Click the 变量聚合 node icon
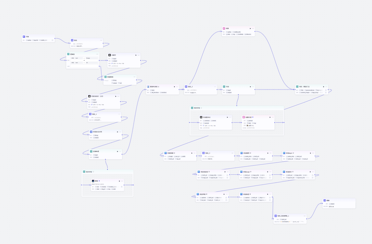Screen dimensions: 372x244 pos(105,77)
